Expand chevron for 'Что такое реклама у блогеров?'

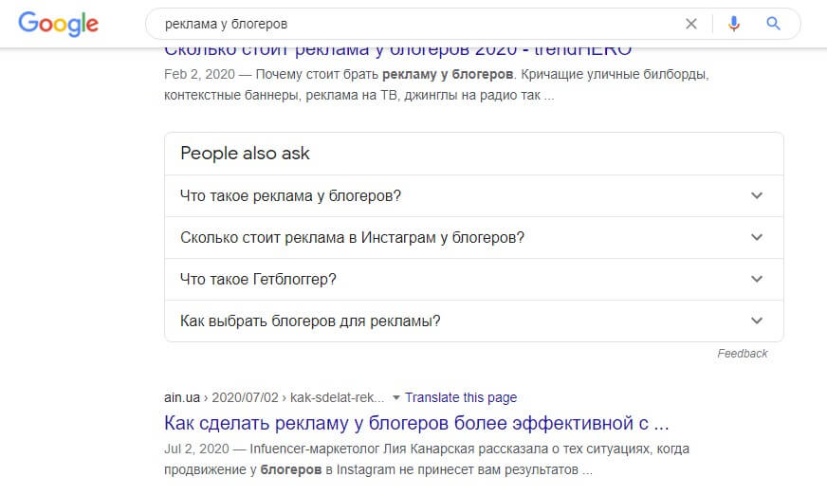[x=756, y=195]
